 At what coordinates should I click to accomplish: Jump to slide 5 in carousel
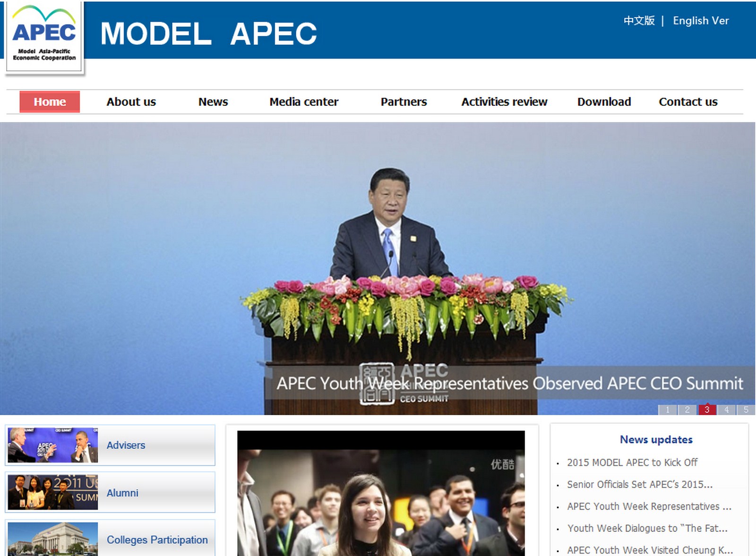pos(746,410)
